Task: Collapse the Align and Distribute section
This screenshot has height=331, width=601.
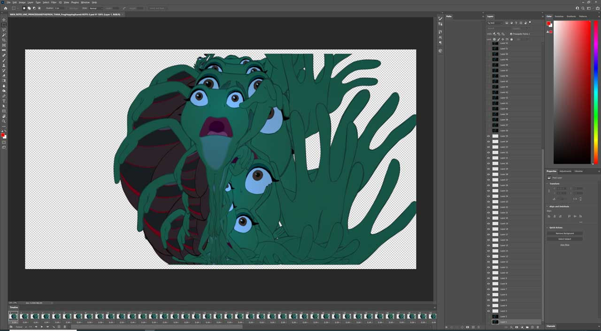Action: point(548,206)
